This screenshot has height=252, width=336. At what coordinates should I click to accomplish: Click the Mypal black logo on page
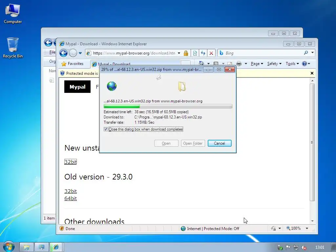tap(77, 87)
